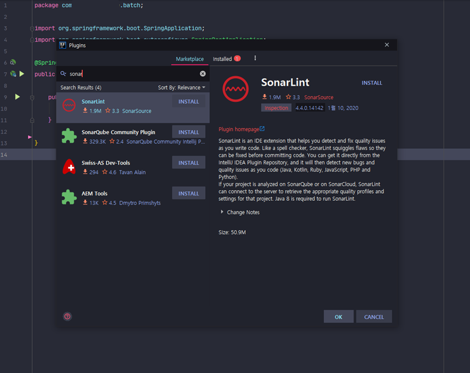
Task: Close the Plugins dialog
Action: pyautogui.click(x=386, y=45)
